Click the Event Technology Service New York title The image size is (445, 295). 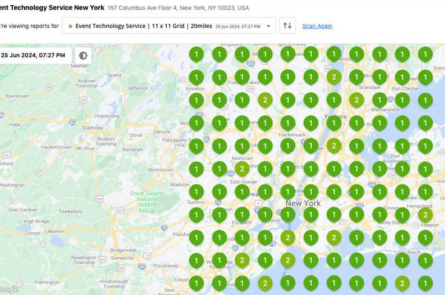point(52,8)
